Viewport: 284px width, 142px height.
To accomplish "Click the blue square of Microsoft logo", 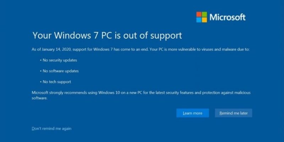I will (x=199, y=20).
